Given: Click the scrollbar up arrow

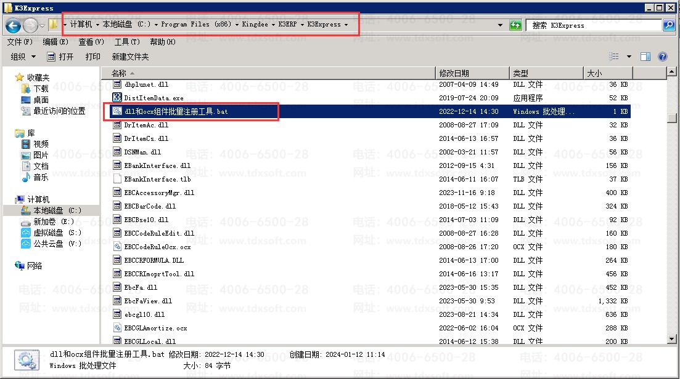Looking at the screenshot, I should [672, 72].
